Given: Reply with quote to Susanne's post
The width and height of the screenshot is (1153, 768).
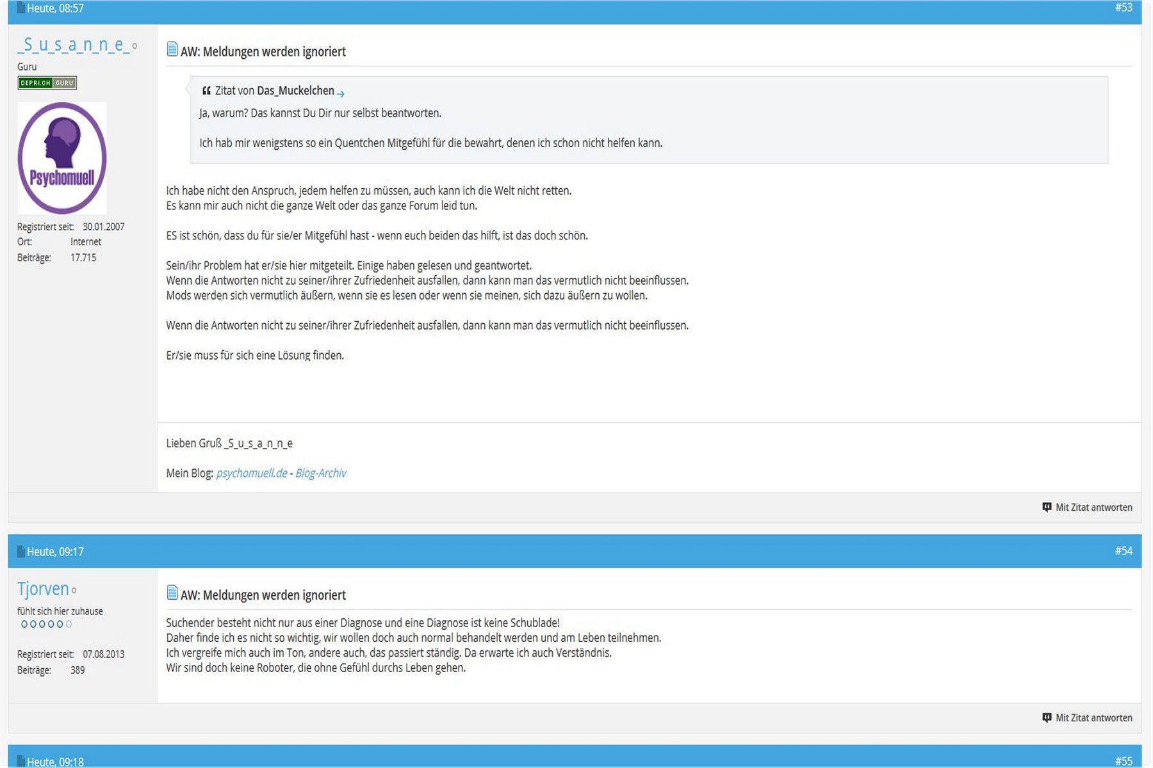Looking at the screenshot, I should tap(1093, 507).
